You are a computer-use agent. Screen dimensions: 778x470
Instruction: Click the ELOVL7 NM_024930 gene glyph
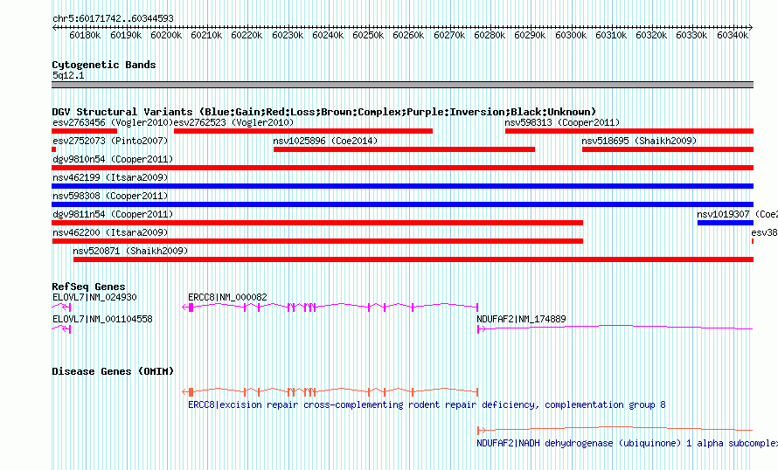pos(61,308)
